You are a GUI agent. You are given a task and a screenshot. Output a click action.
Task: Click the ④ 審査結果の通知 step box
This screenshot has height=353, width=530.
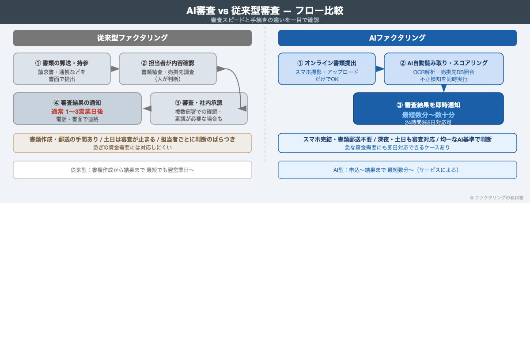pyautogui.click(x=77, y=109)
